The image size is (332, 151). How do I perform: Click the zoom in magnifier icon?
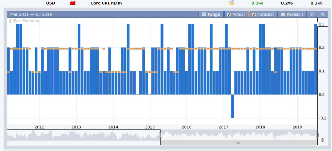tap(312, 14)
